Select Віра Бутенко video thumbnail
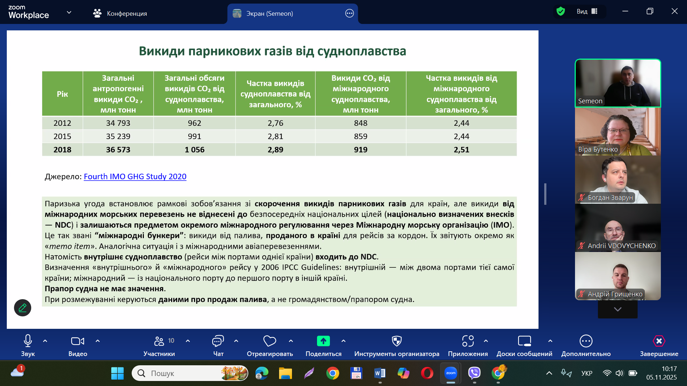The image size is (687, 386). [618, 132]
